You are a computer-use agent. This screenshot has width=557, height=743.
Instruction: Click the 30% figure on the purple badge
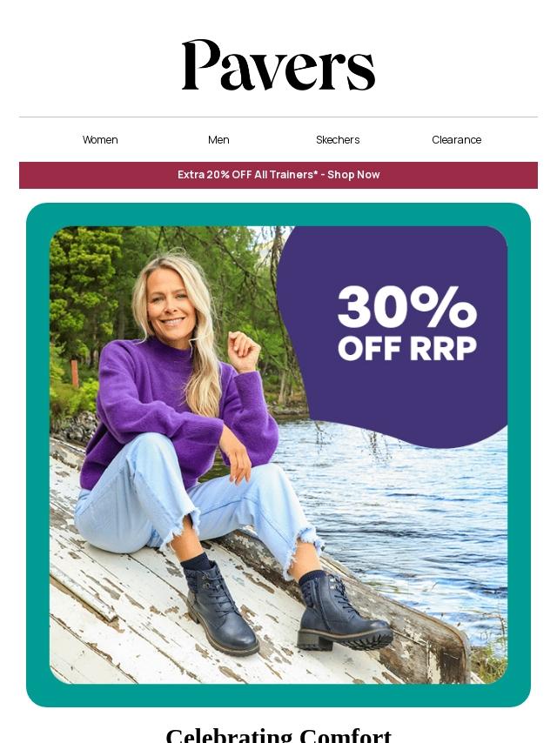(406, 306)
